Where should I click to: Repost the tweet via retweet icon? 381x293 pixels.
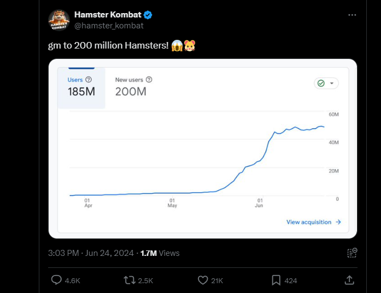[x=130, y=280]
